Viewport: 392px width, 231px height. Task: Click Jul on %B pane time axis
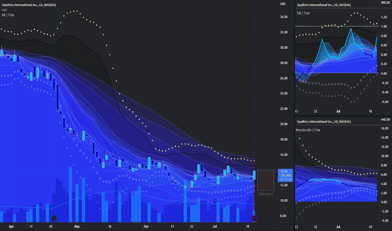tap(338, 111)
